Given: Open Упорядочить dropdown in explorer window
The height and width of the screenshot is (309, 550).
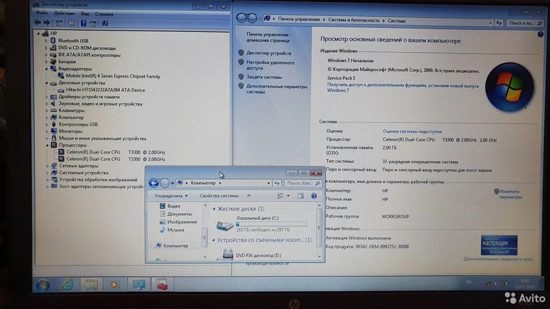Looking at the screenshot, I should click(171, 195).
